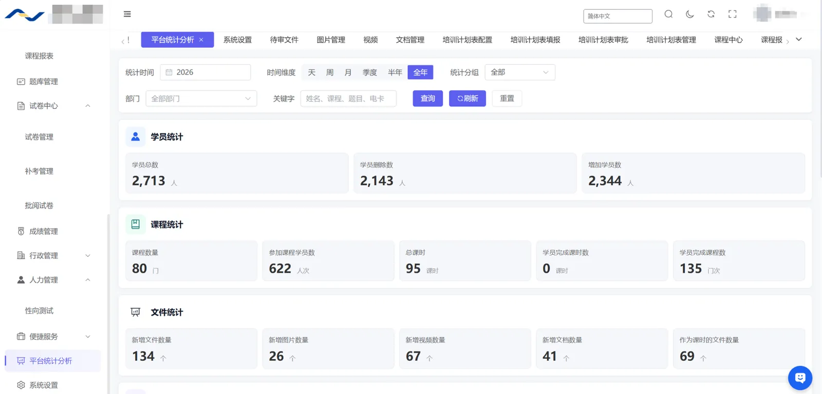Select the 全年 time dimension

click(x=420, y=72)
